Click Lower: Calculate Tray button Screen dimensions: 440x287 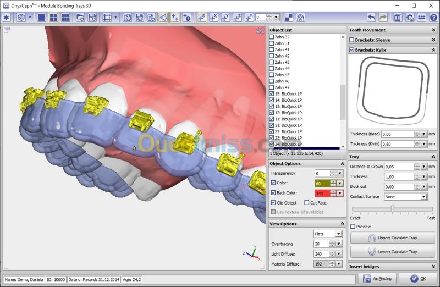pyautogui.click(x=392, y=252)
